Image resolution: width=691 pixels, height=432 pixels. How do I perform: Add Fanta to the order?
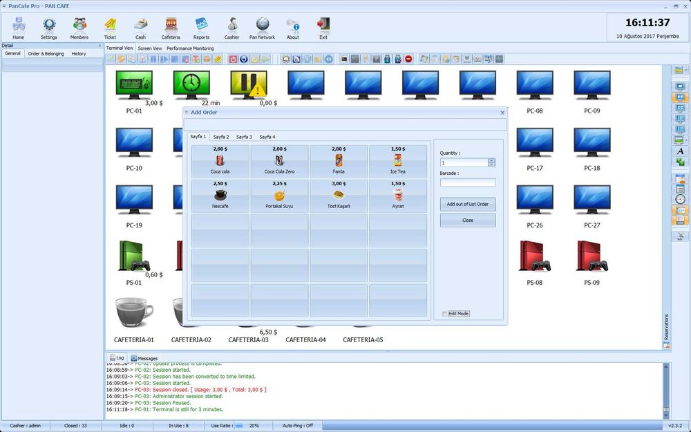[339, 161]
